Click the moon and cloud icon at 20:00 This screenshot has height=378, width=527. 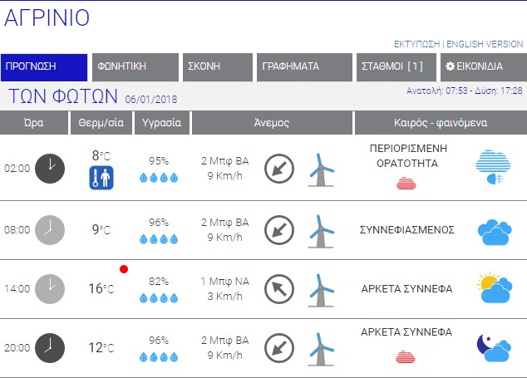pyautogui.click(x=495, y=347)
